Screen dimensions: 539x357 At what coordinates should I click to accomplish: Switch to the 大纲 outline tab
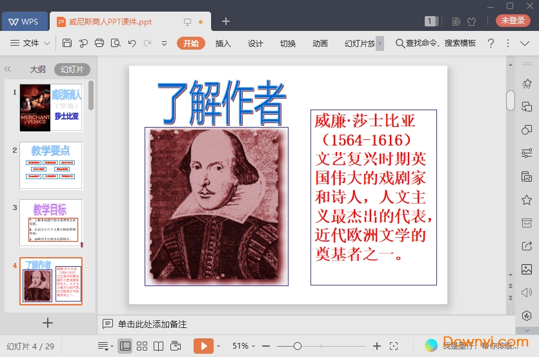37,70
